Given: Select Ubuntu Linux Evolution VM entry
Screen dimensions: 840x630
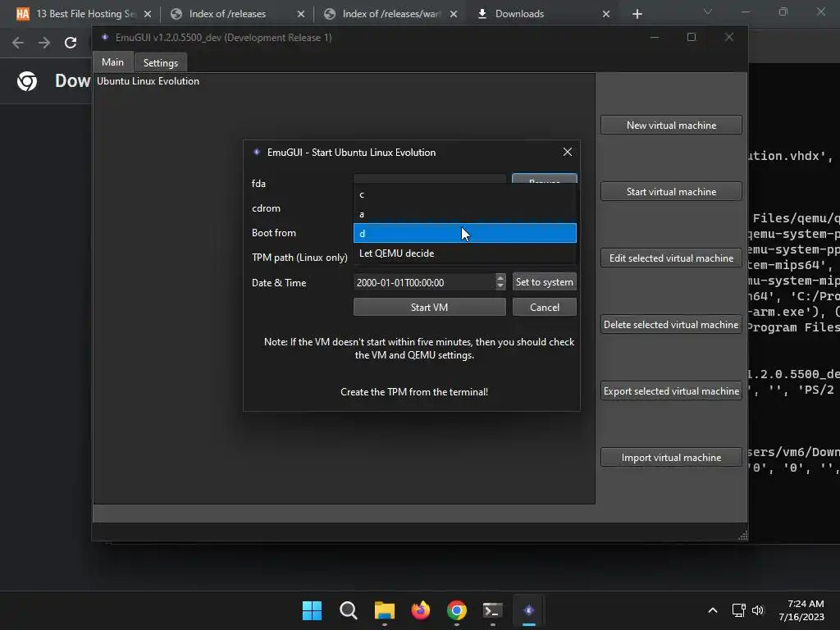Looking at the screenshot, I should [x=148, y=81].
